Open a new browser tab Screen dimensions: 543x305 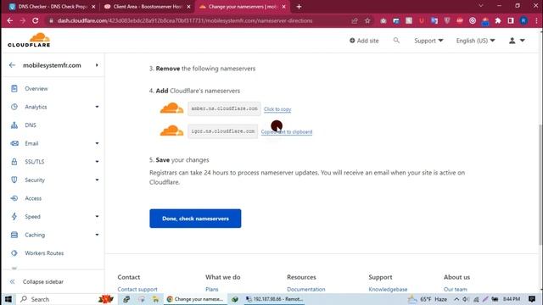(299, 7)
